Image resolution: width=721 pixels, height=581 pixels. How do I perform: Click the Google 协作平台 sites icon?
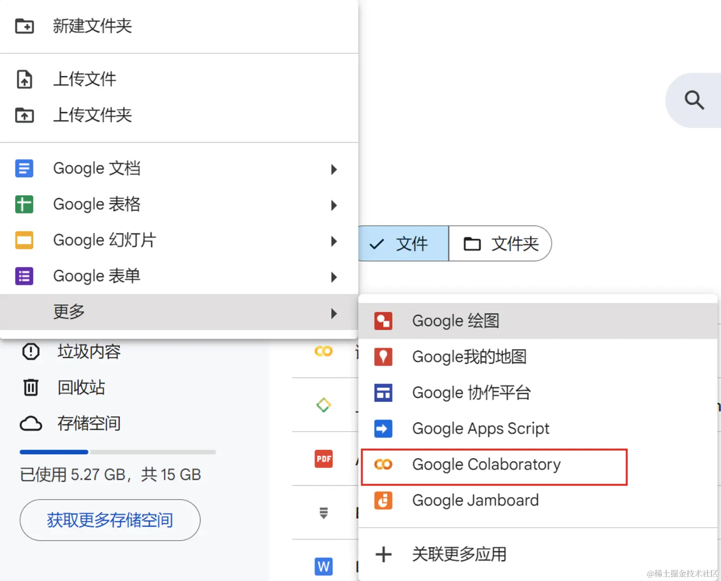383,393
